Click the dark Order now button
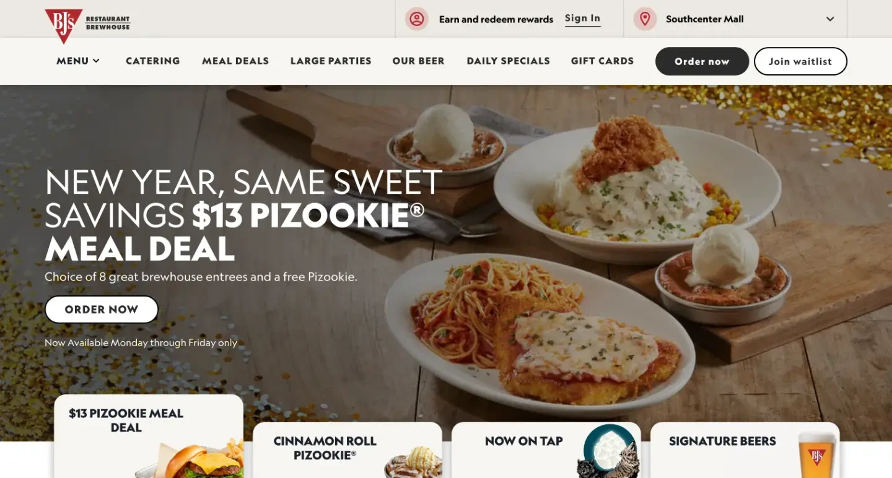 [x=702, y=61]
